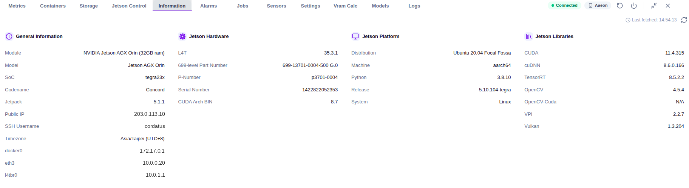Screen dimensions: 689x188
Task: Click the P-Number value p3701-0004
Action: 324,77
